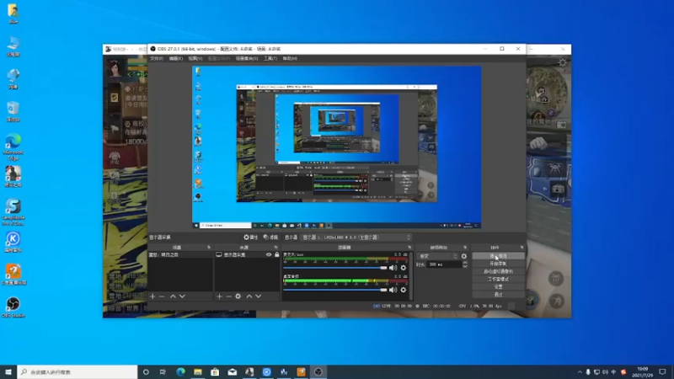Image resolution: width=674 pixels, height=379 pixels.
Task: Open gear settings for the Desktop Audio channel
Action: (404, 290)
